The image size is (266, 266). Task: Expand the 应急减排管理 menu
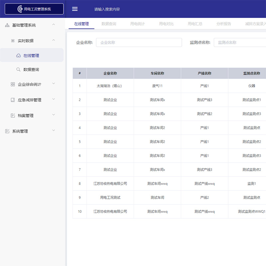click(54, 99)
